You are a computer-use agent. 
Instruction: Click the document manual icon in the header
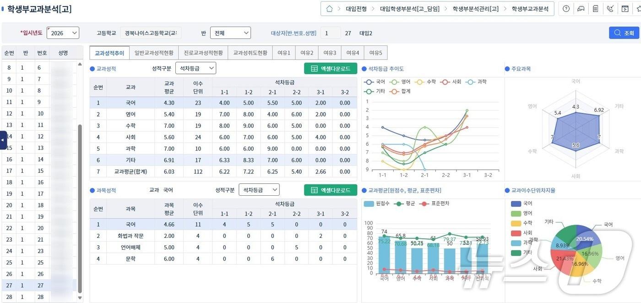point(596,9)
